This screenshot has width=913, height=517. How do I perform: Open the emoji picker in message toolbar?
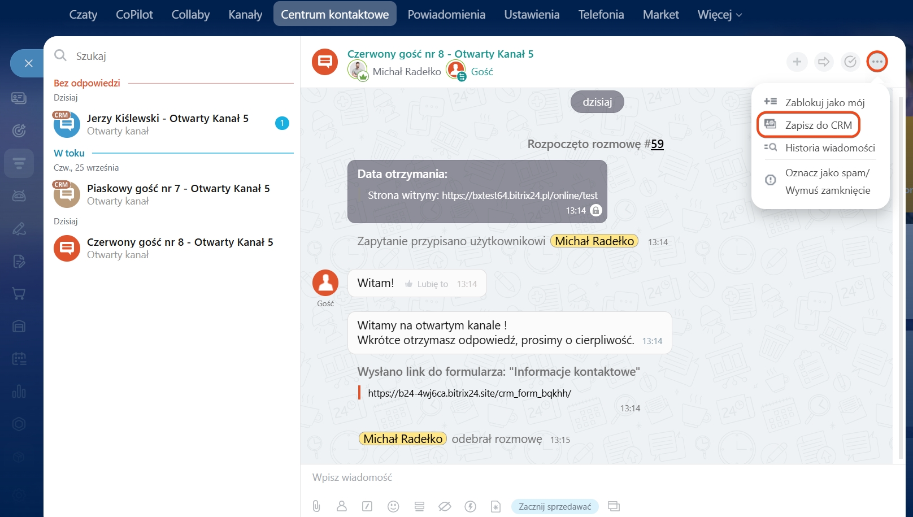click(x=393, y=506)
